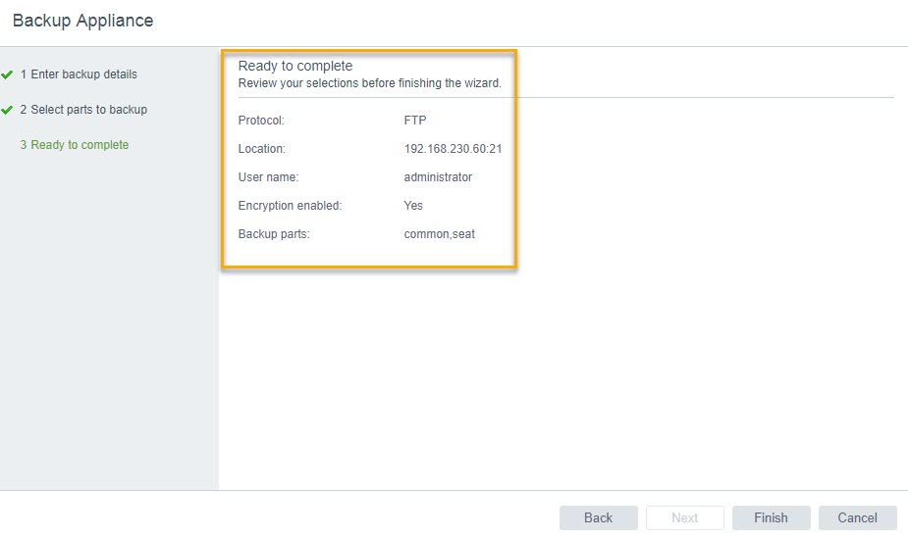Click the Backup parts label
Viewport: 908px width, 539px height.
274,234
